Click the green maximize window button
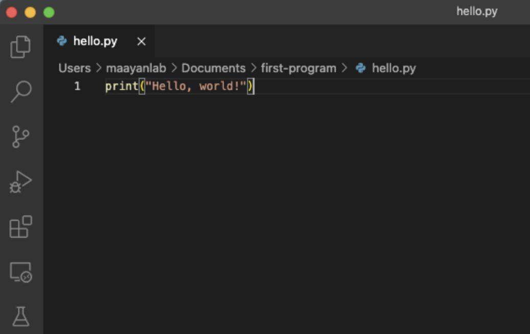 click(x=49, y=12)
